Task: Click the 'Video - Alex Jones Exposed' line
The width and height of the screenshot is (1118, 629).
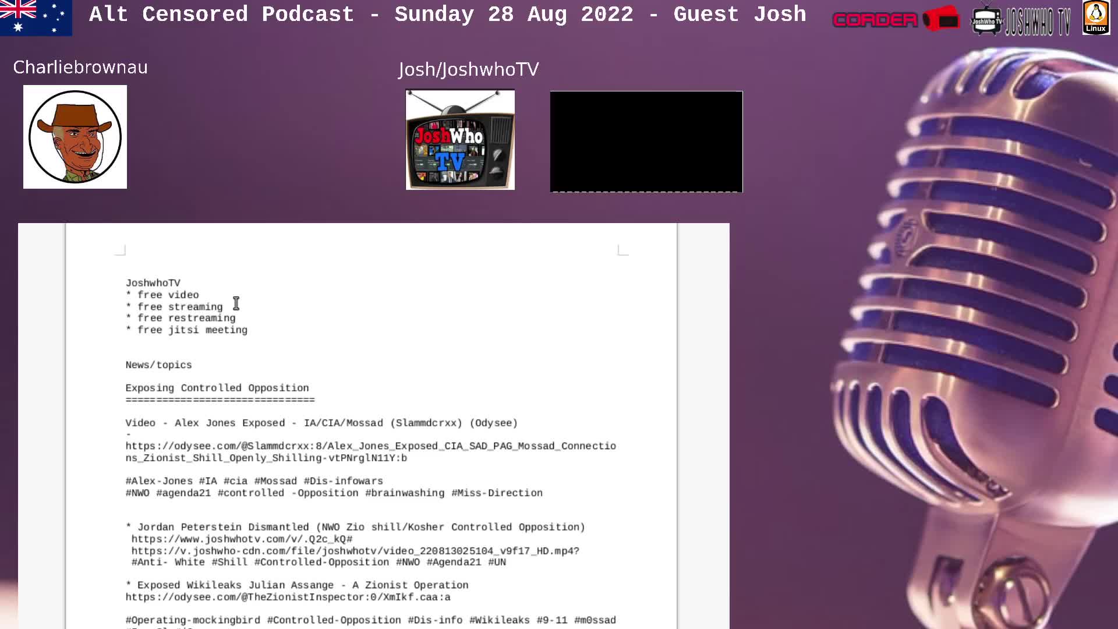Action: point(321,423)
